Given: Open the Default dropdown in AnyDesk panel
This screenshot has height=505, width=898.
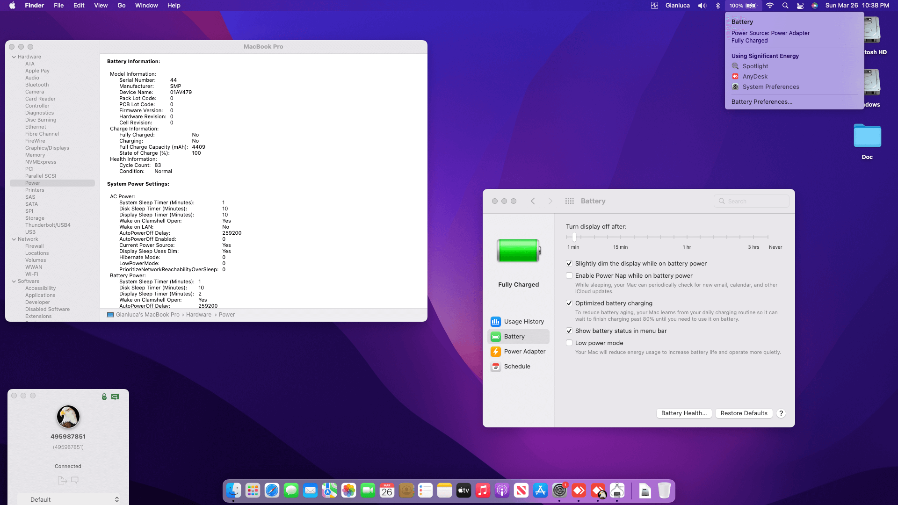Looking at the screenshot, I should coord(69,499).
